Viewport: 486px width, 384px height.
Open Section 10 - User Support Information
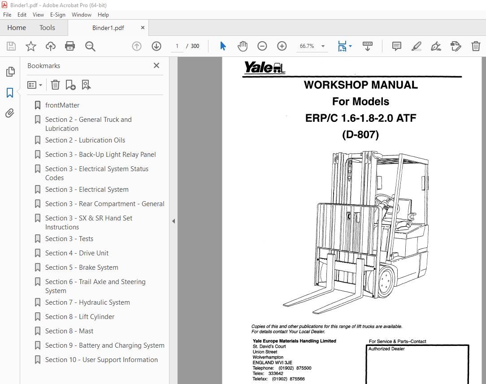pos(101,359)
